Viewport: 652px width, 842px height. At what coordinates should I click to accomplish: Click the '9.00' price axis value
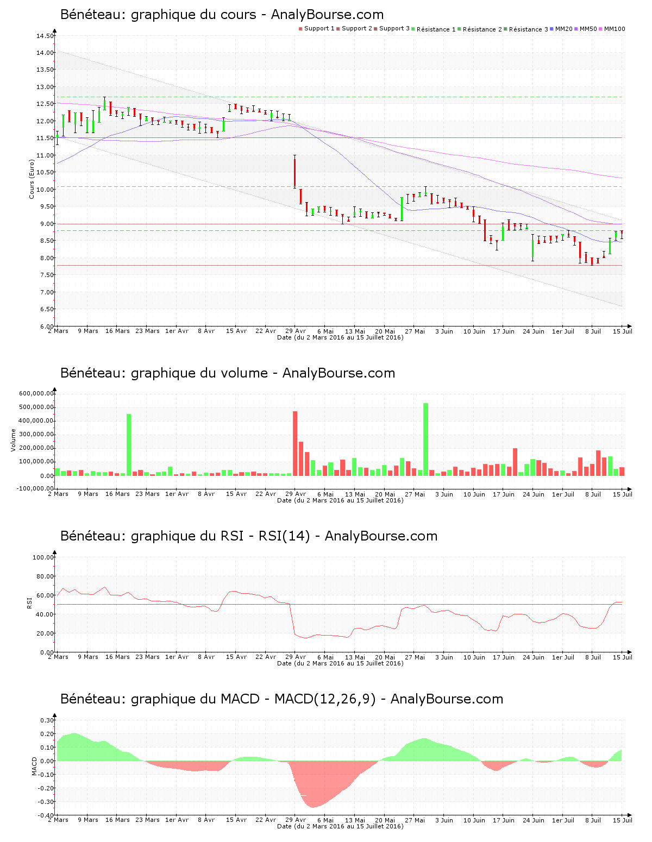(x=47, y=224)
